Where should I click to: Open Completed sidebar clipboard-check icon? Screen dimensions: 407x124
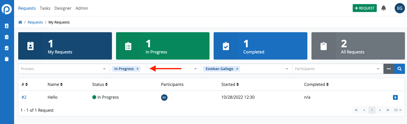click(x=7, y=48)
